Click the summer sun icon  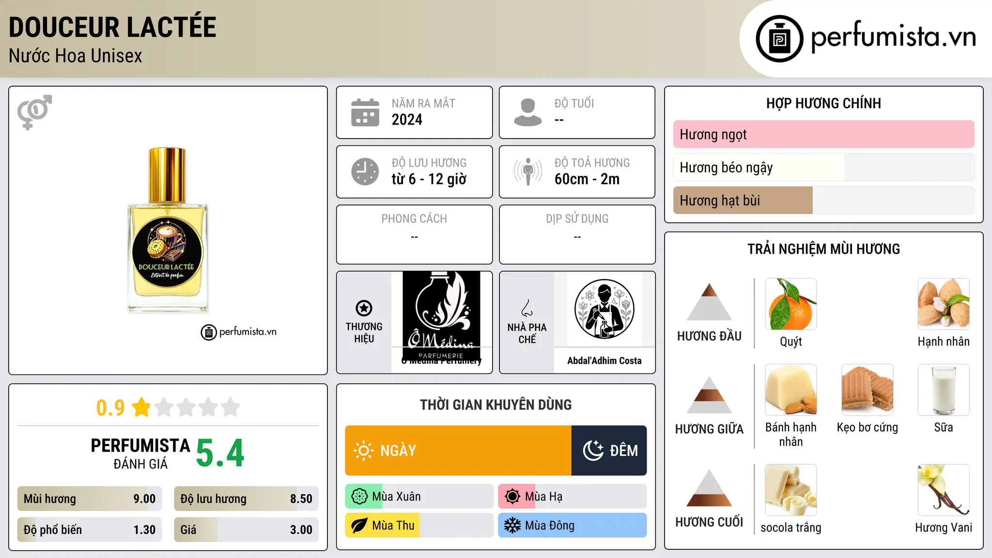click(512, 496)
